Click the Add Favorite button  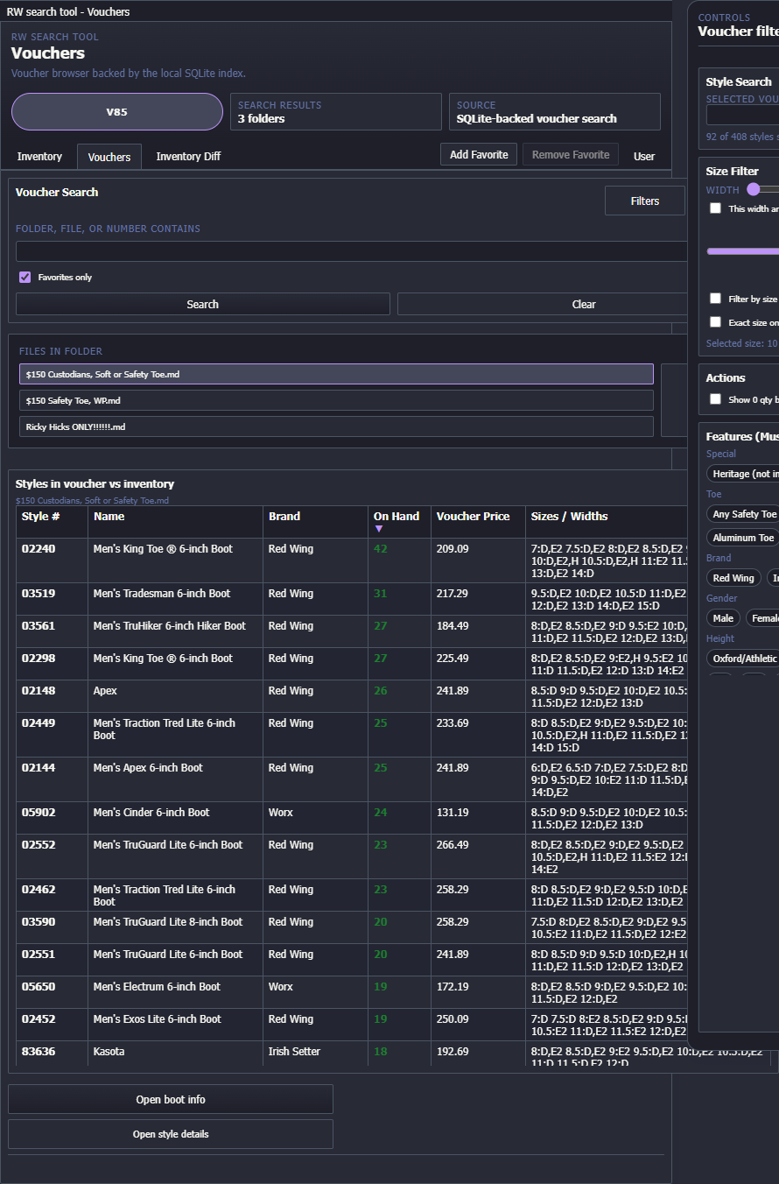[479, 155]
